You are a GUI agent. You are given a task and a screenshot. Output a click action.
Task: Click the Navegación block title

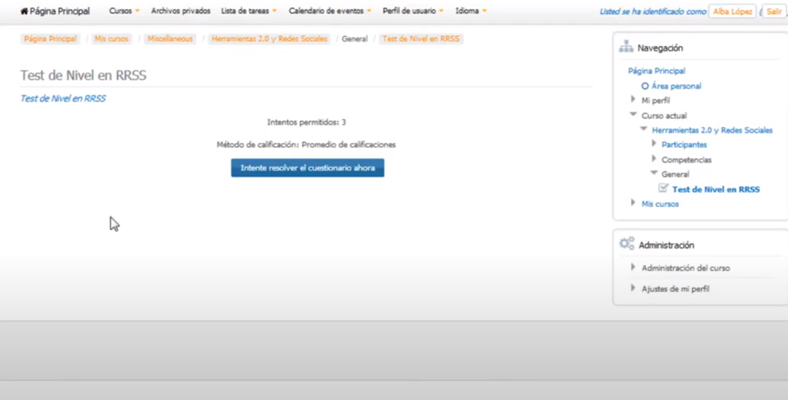[x=660, y=48]
